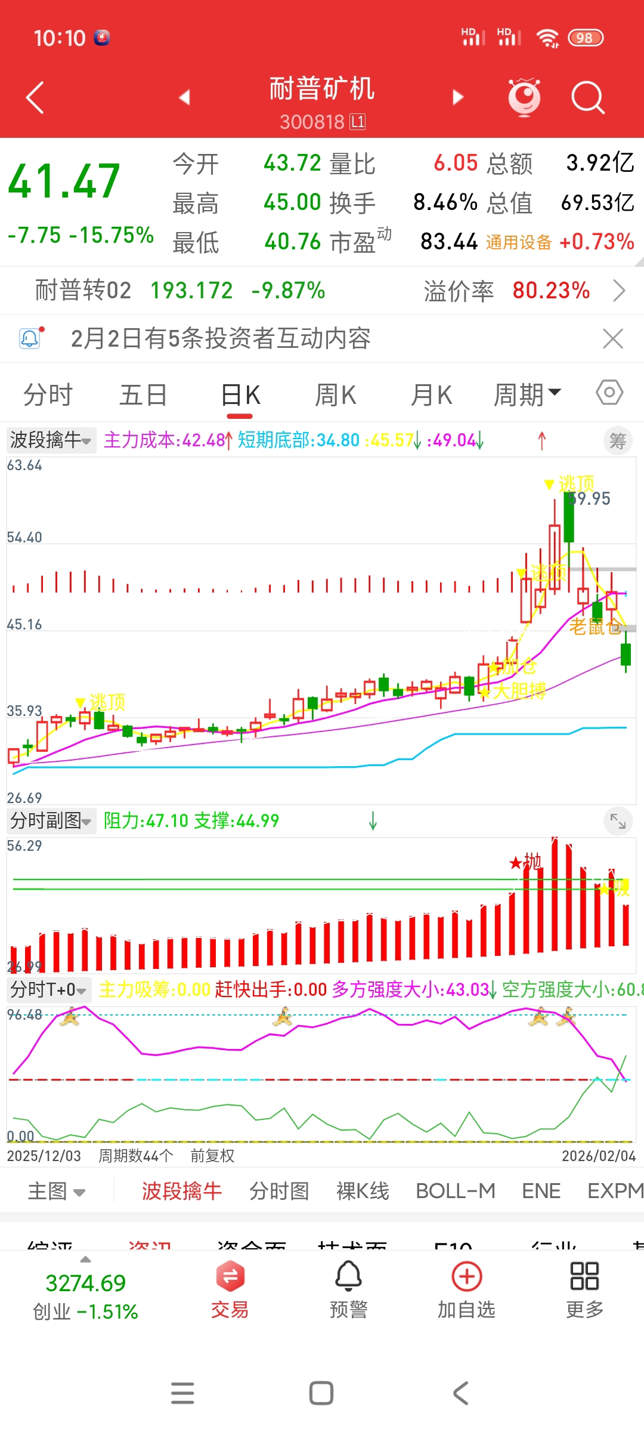The image size is (644, 1432).
Task: Open 波段擒牛 indicator dropdown on main chart
Action: pos(51,440)
